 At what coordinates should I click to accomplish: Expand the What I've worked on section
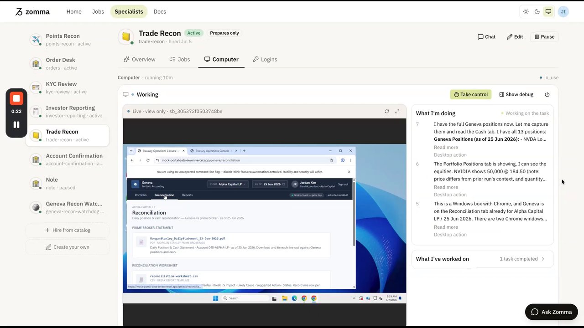click(482, 259)
